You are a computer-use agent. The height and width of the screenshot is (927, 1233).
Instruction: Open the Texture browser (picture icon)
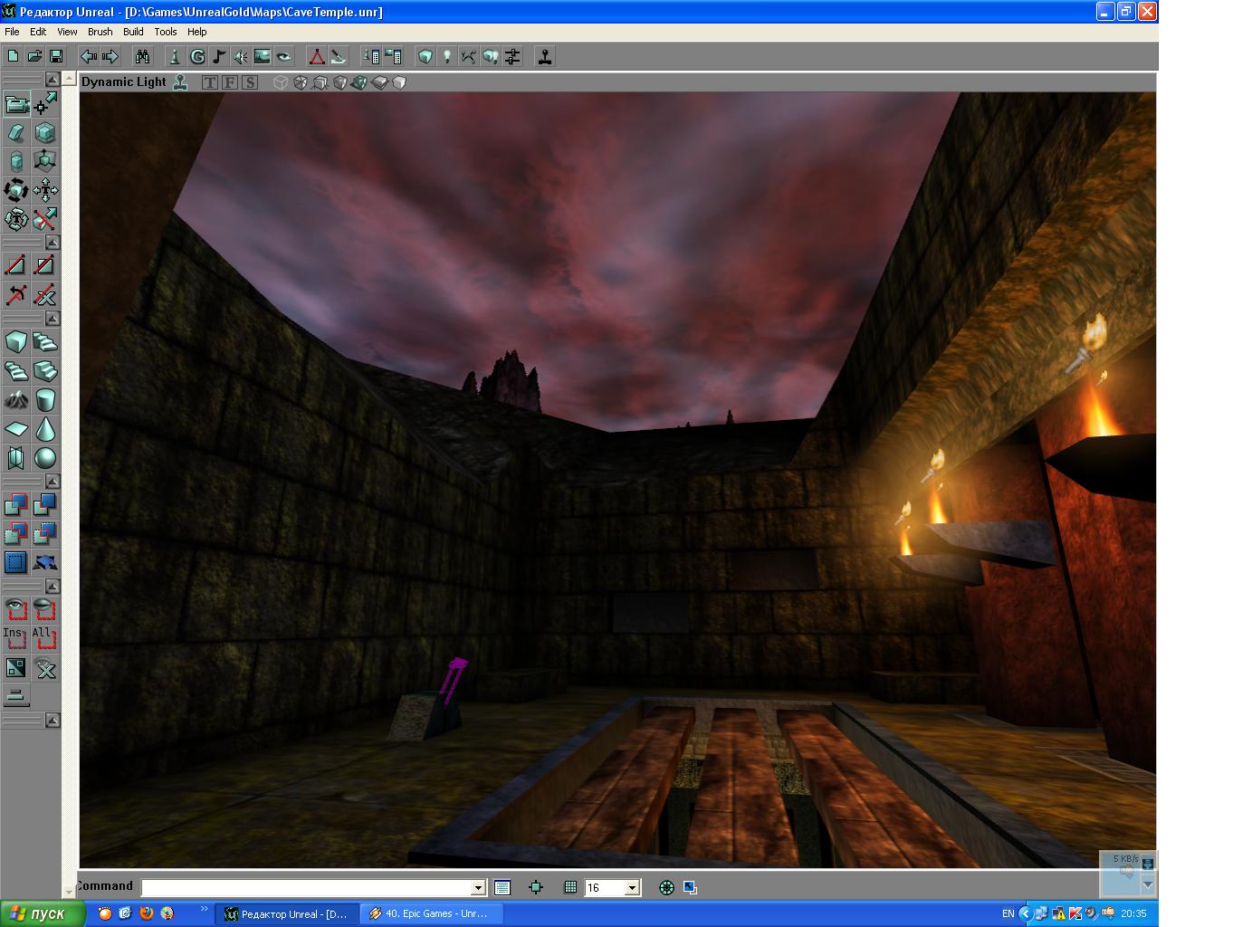[263, 56]
